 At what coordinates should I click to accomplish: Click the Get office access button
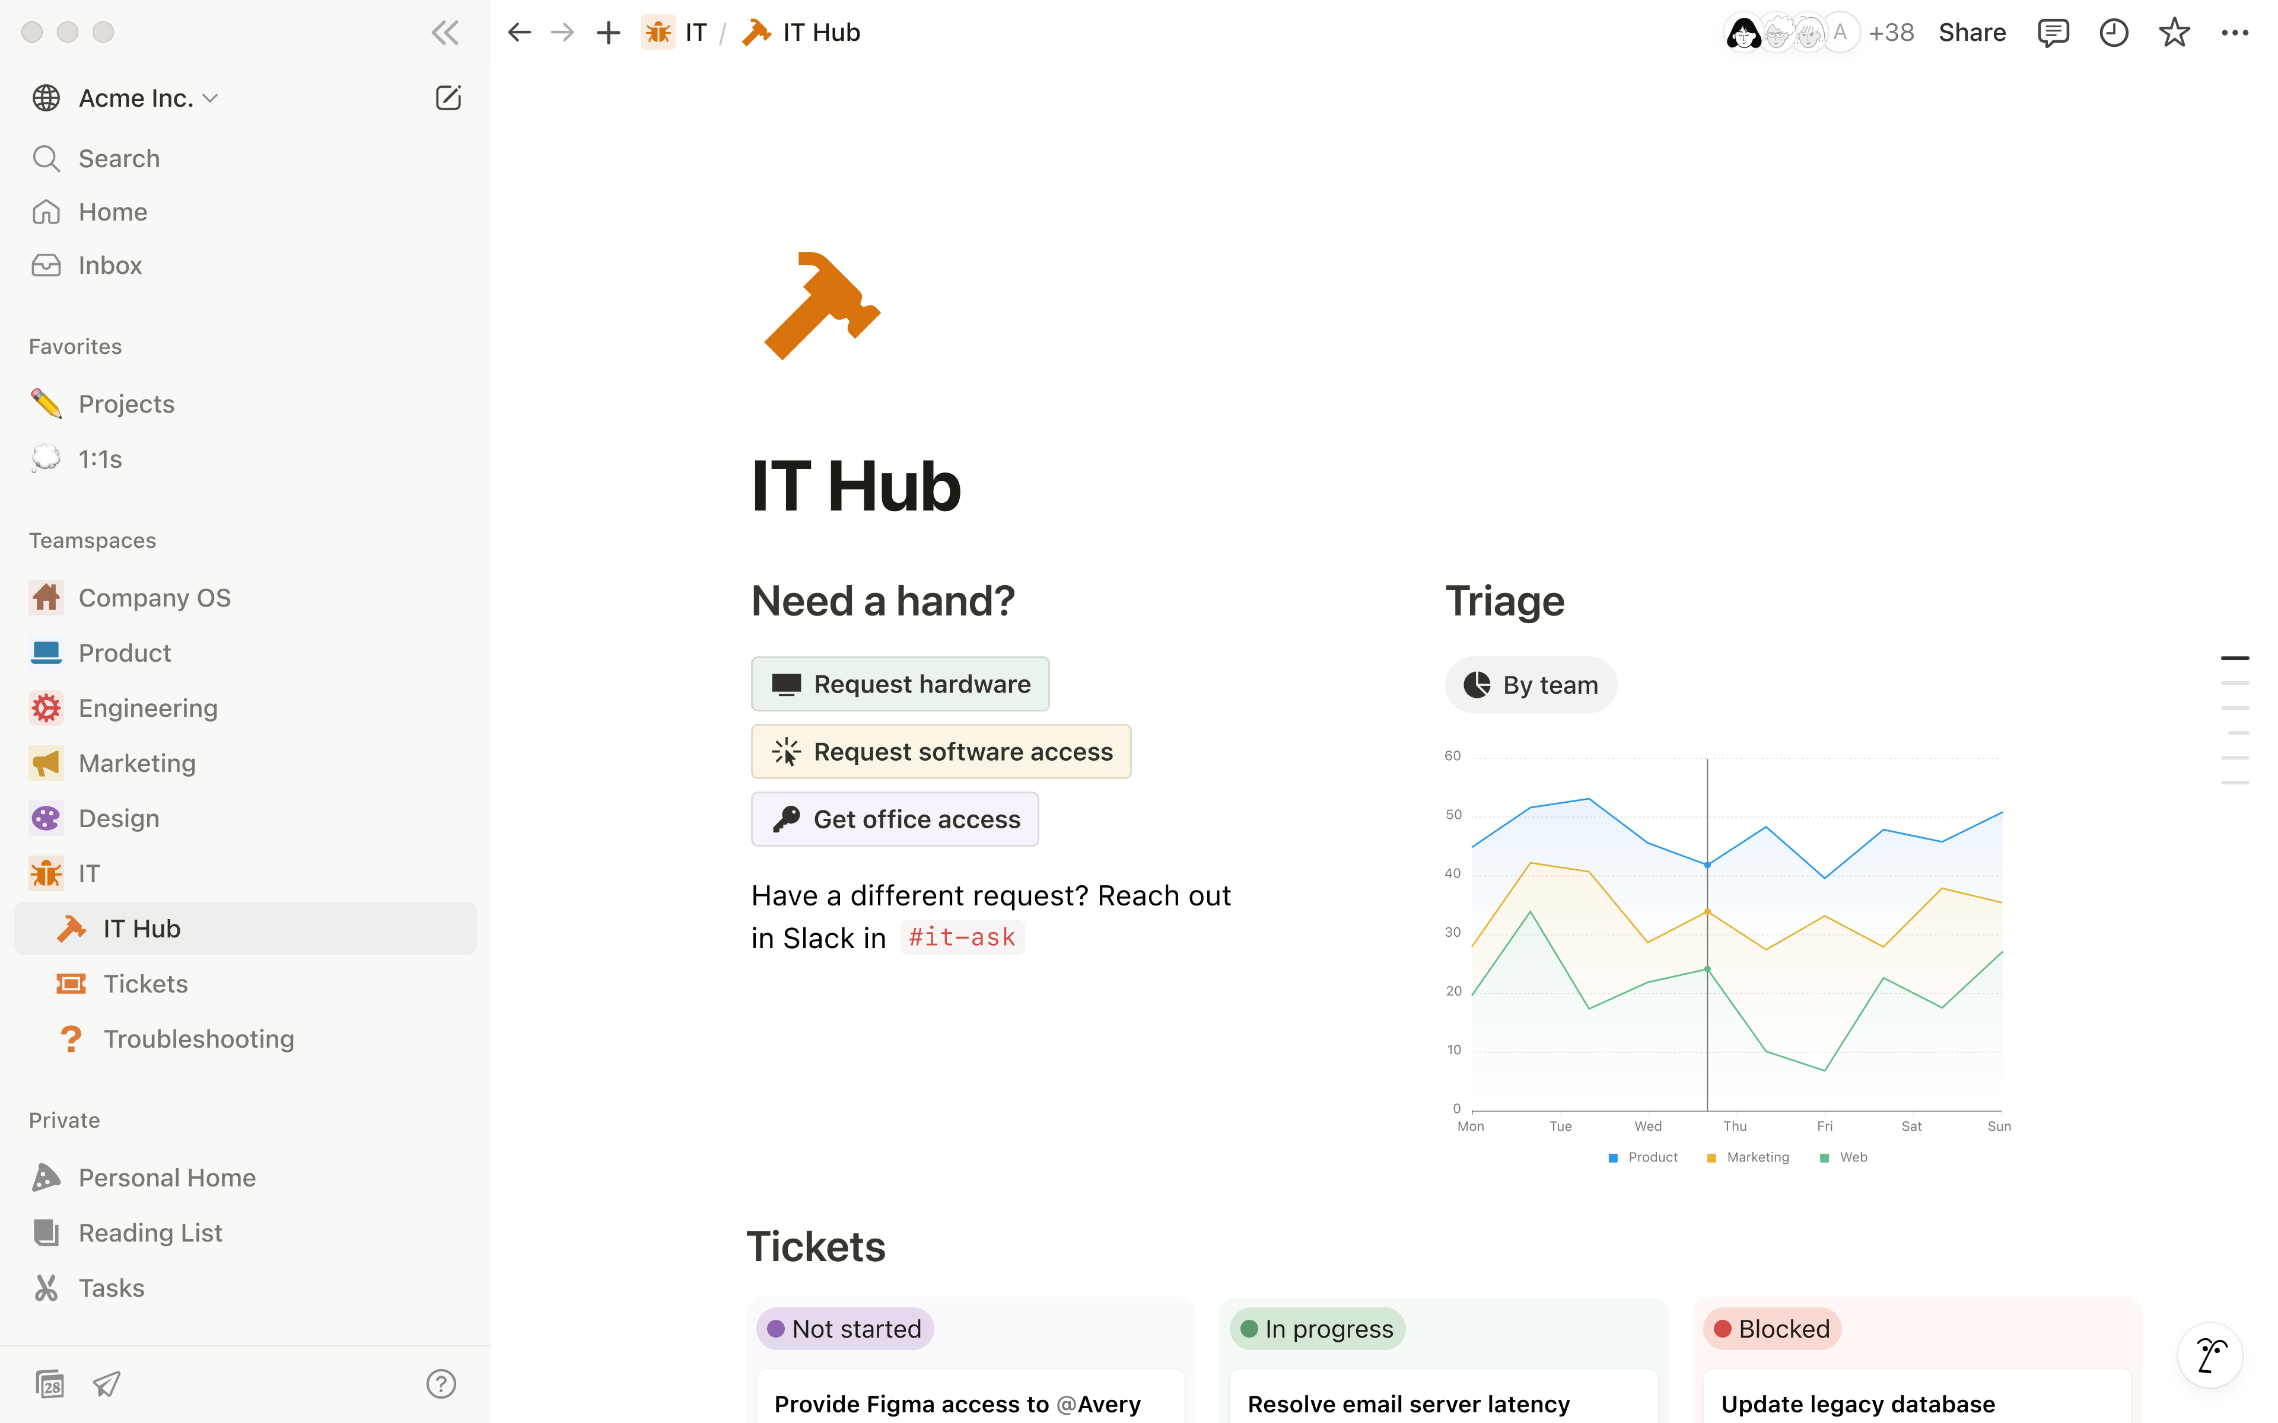pyautogui.click(x=894, y=819)
